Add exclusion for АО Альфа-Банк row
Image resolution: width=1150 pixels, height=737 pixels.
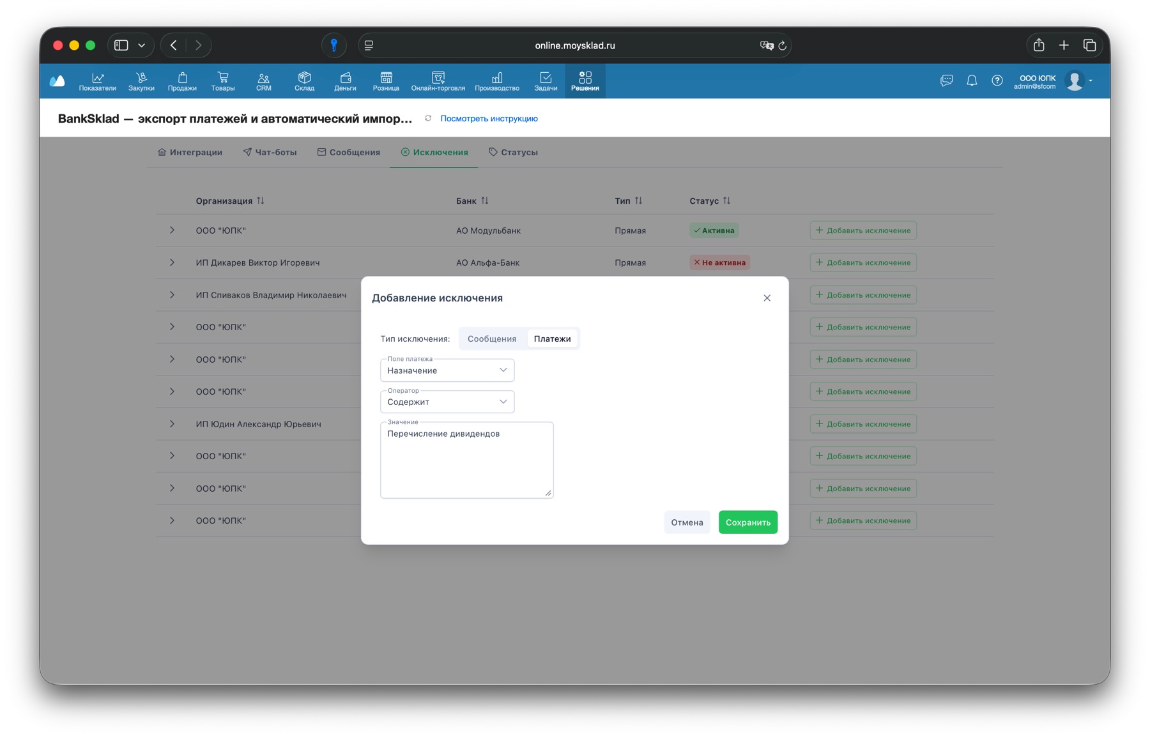point(863,262)
